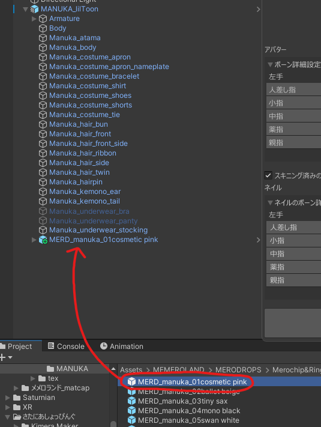321x427 pixels.
Task: Click the scroll-up arrow of the Project folder tree
Action: (113, 369)
